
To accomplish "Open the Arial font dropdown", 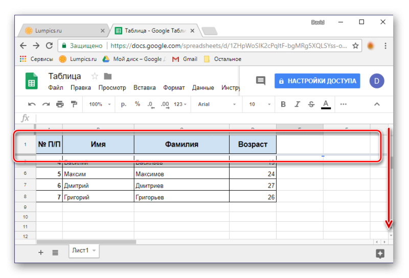I will [x=217, y=104].
